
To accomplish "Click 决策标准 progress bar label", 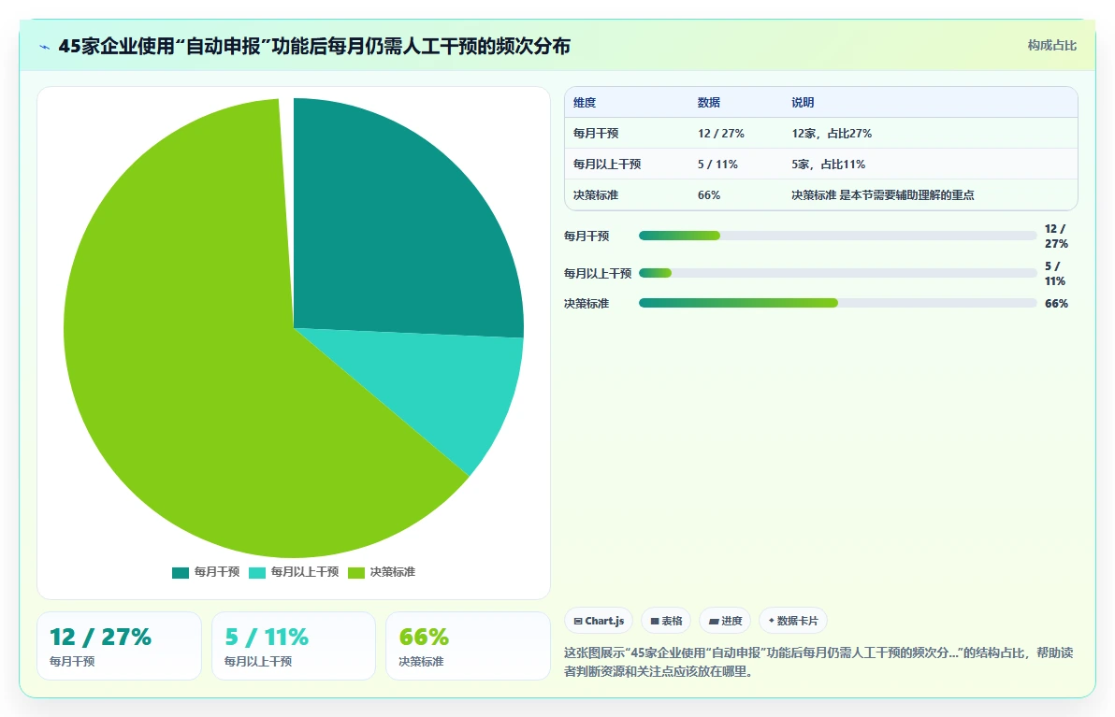I will coord(586,304).
